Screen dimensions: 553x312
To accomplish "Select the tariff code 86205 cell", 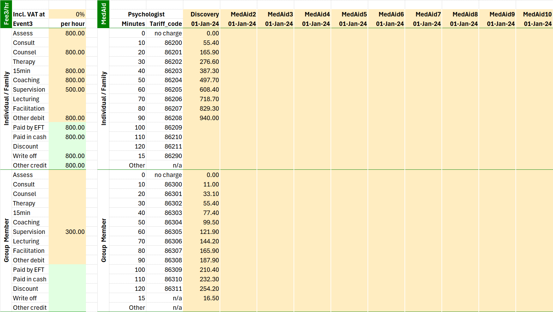I will pyautogui.click(x=165, y=89).
